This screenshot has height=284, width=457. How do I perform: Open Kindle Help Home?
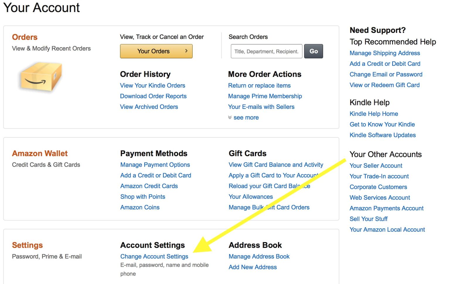374,114
